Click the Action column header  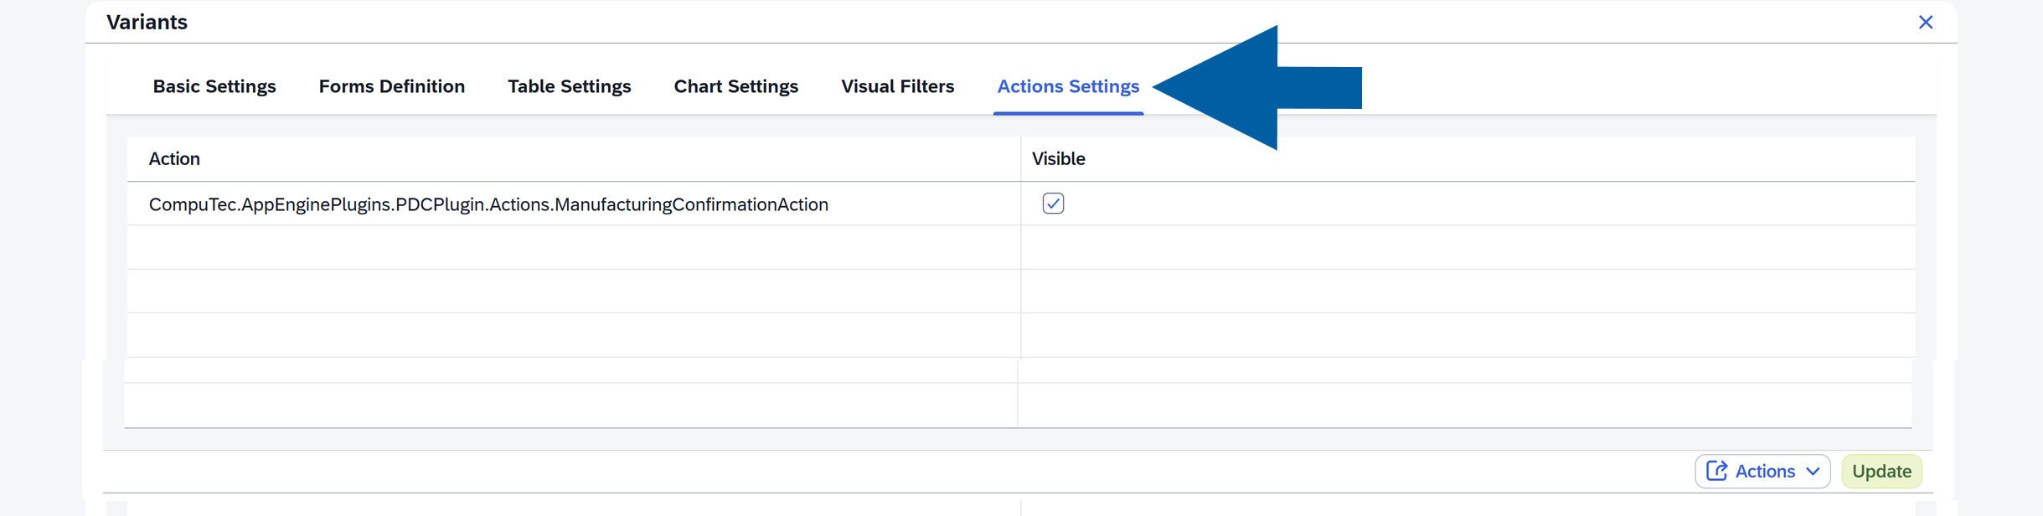tap(174, 158)
